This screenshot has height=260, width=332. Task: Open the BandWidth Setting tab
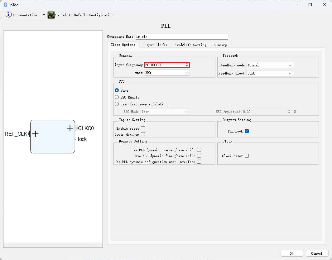click(x=190, y=45)
